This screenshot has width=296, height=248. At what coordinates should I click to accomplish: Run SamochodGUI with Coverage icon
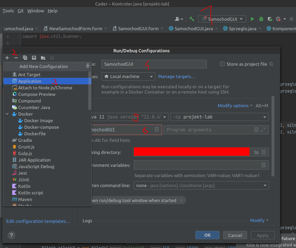(270, 19)
